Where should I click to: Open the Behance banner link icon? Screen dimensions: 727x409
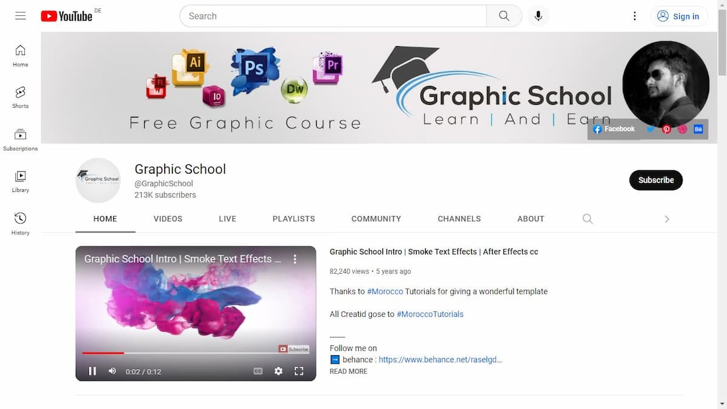[698, 129]
